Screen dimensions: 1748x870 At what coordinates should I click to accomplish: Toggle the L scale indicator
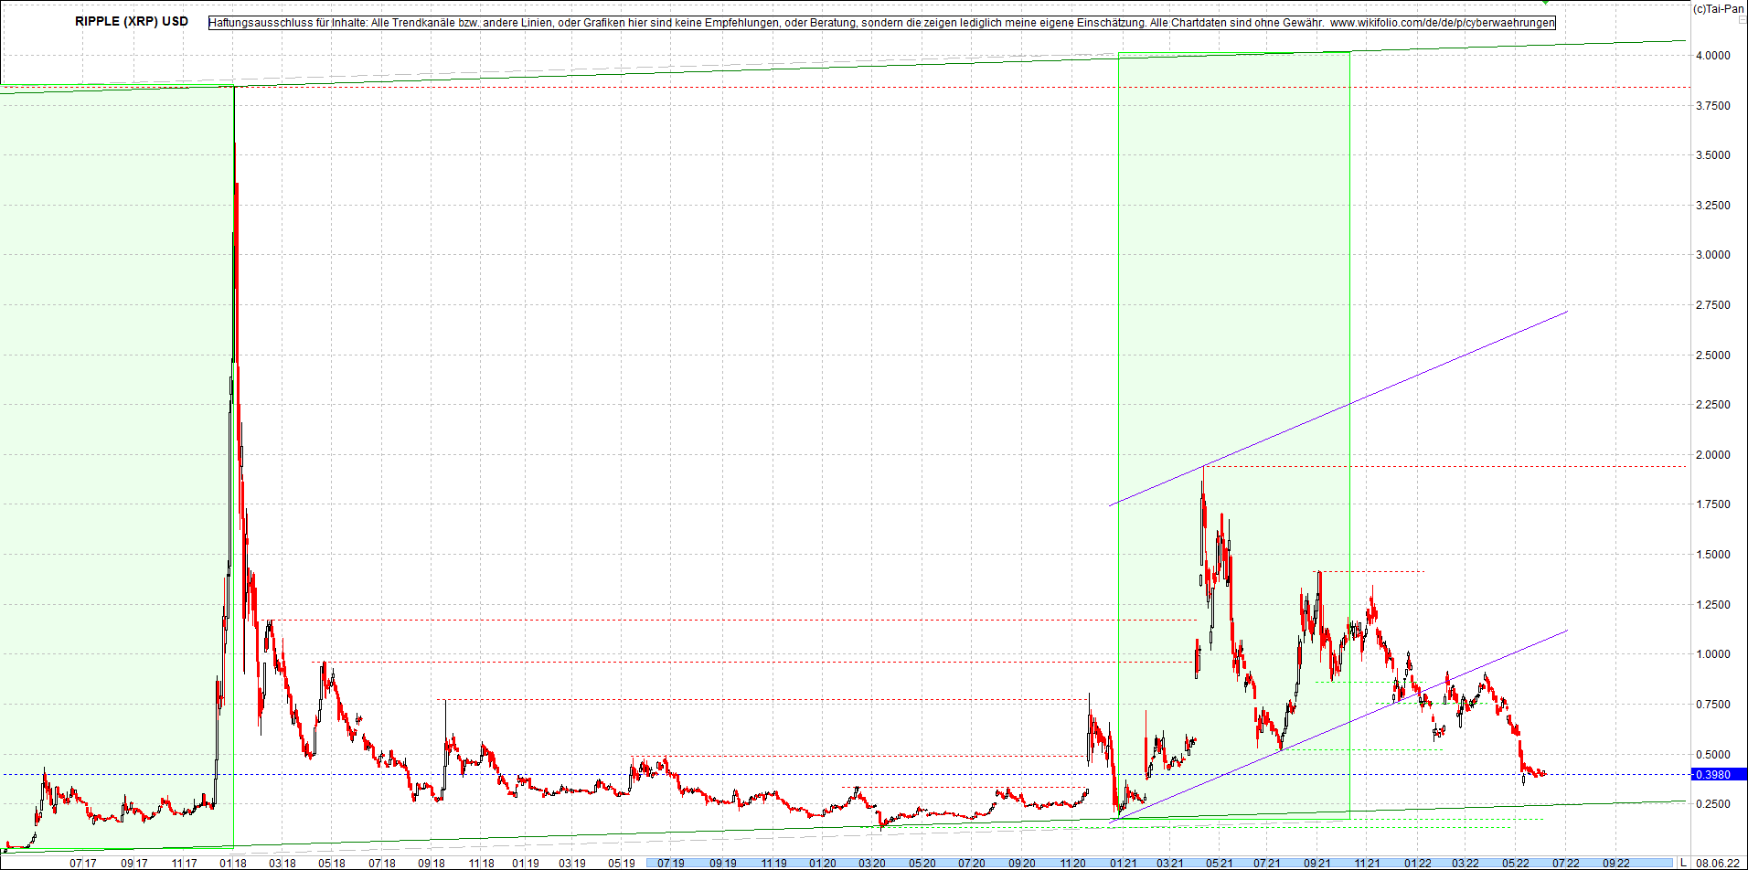(x=1683, y=863)
